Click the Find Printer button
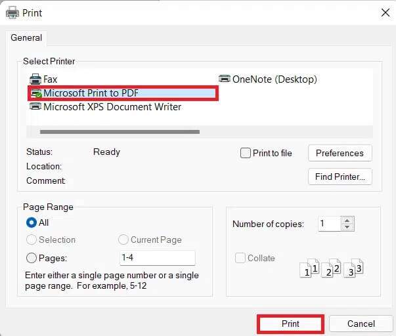The image size is (396, 336). tap(340, 177)
